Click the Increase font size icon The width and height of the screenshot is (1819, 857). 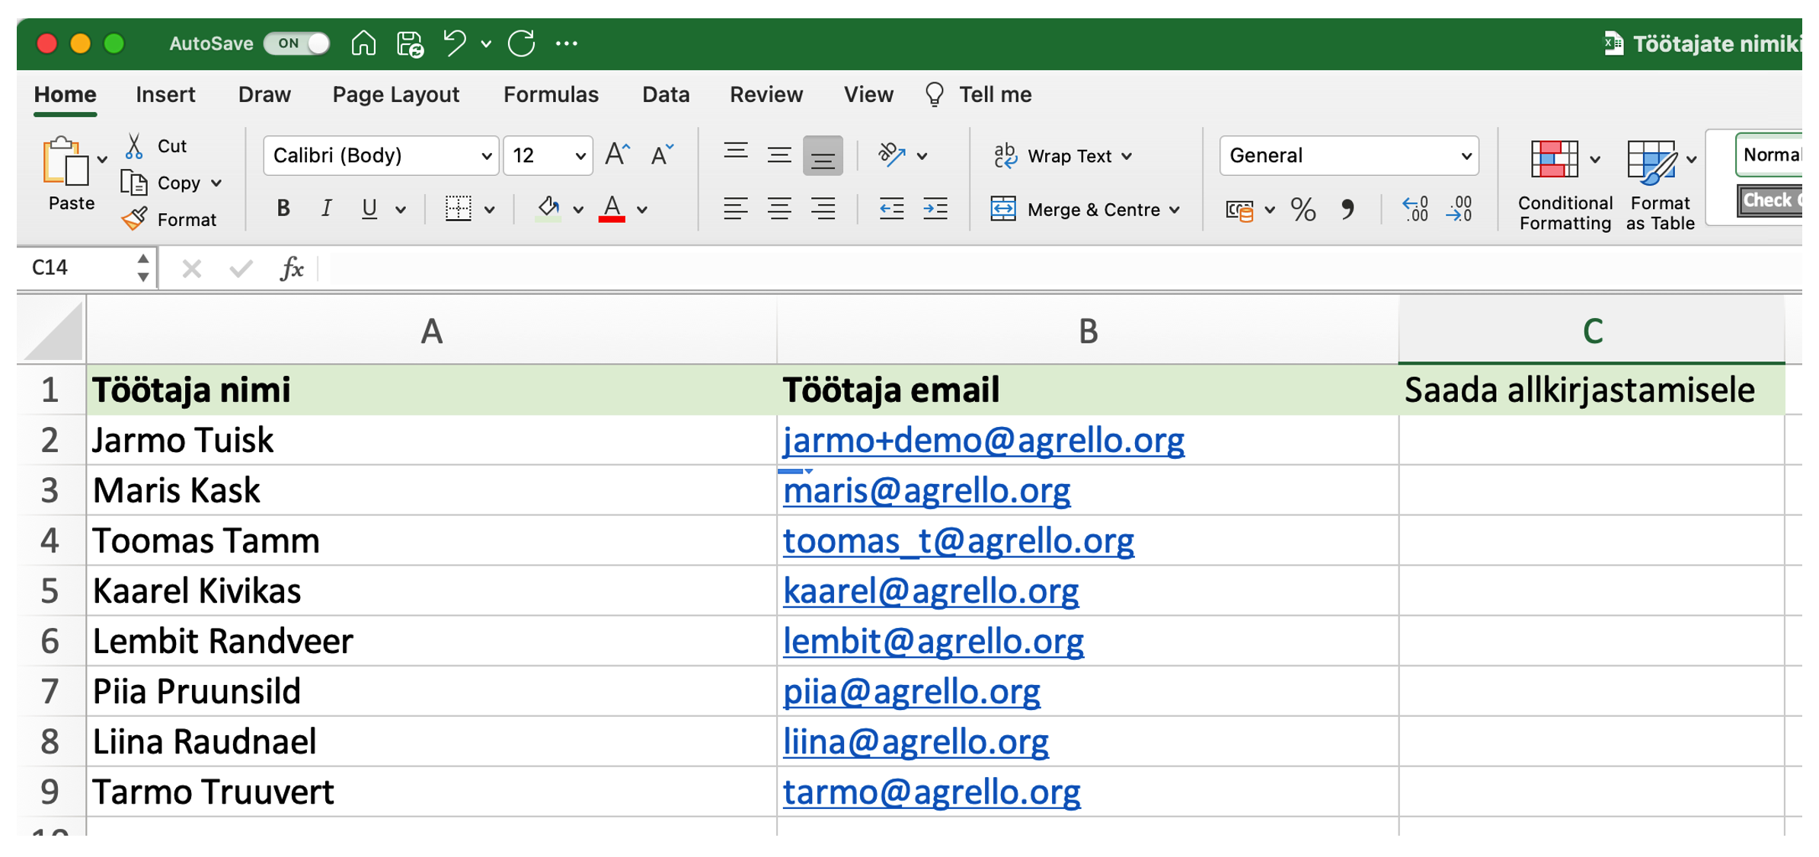pyautogui.click(x=617, y=155)
